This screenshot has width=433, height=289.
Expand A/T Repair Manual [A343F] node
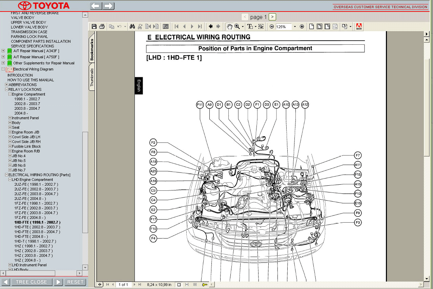[x=3, y=51]
